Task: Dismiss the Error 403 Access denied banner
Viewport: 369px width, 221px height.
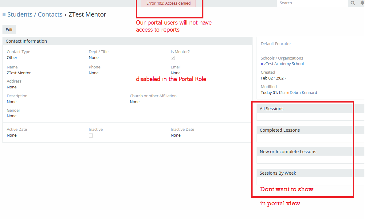Action: (x=168, y=3)
